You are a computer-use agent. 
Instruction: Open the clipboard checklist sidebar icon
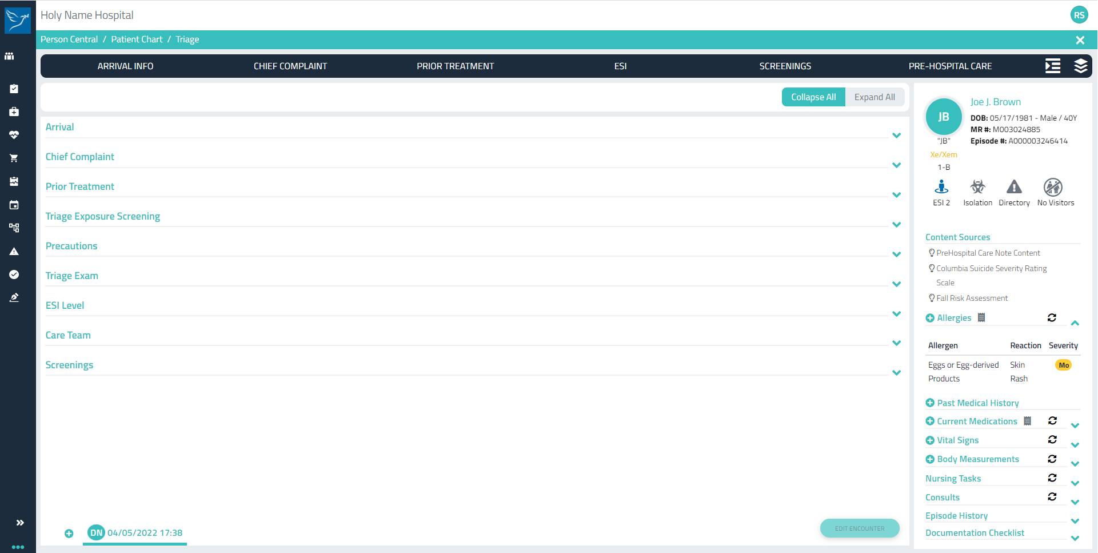pos(14,89)
